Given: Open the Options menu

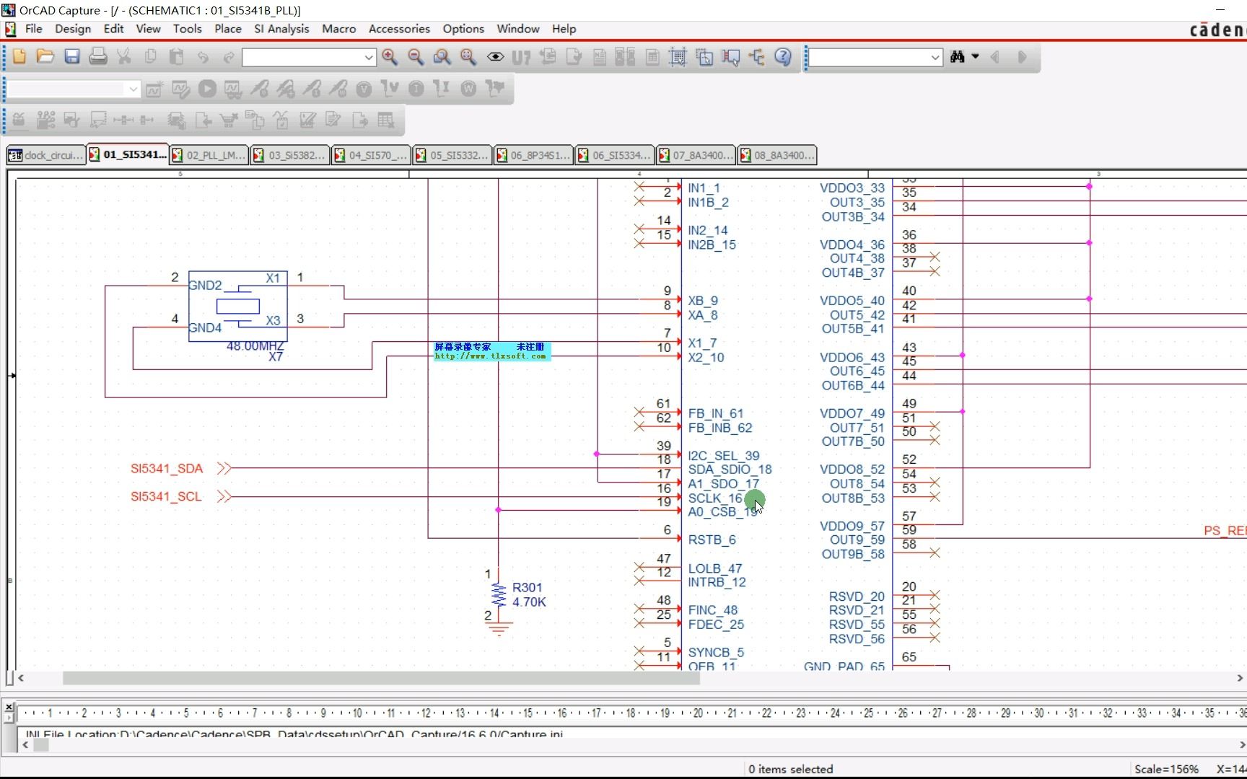Looking at the screenshot, I should coord(463,29).
